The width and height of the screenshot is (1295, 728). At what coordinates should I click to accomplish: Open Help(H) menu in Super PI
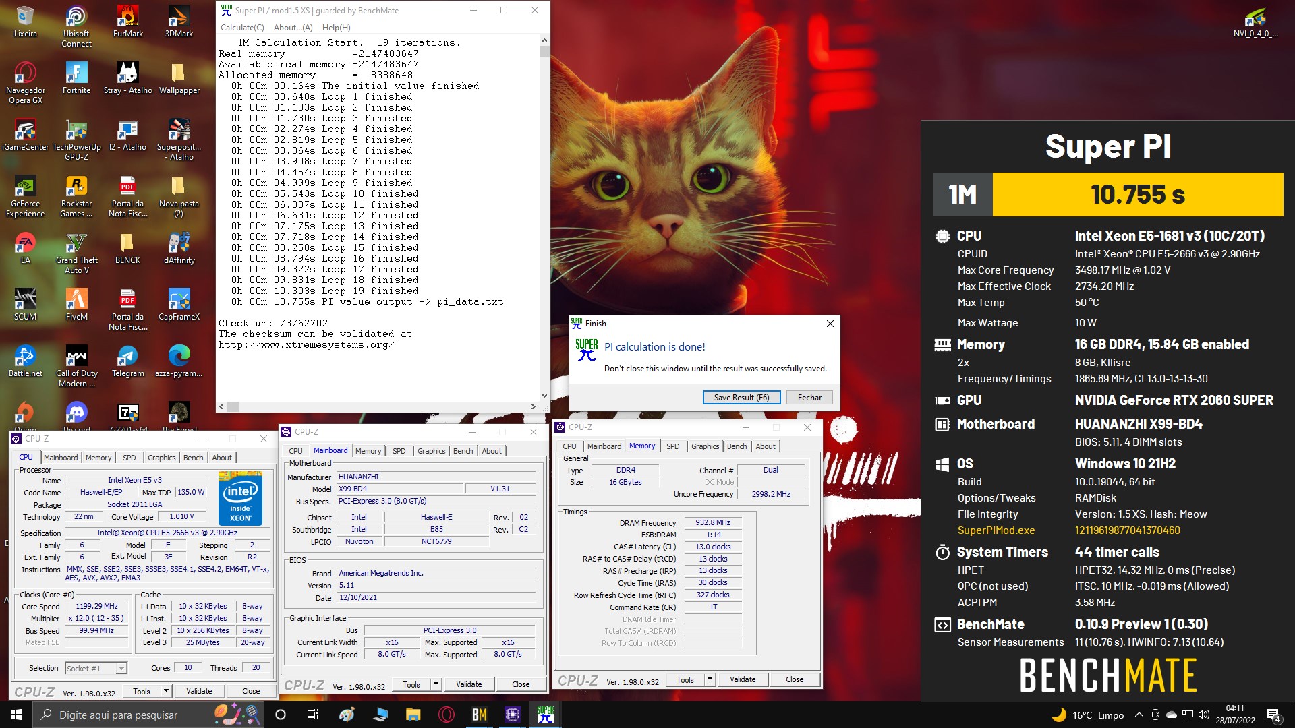(336, 28)
